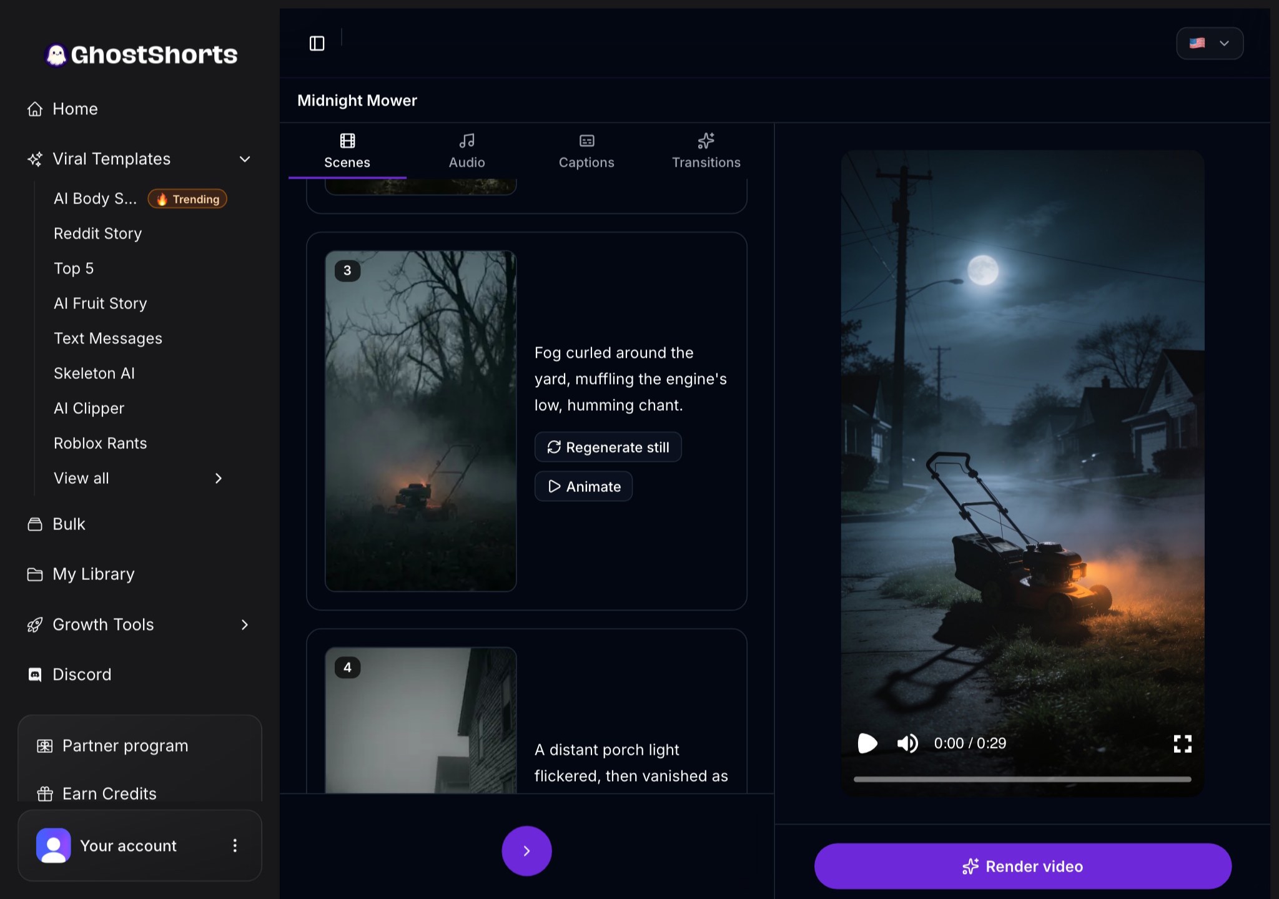
Task: Open the Roblox Rants template
Action: pos(101,443)
